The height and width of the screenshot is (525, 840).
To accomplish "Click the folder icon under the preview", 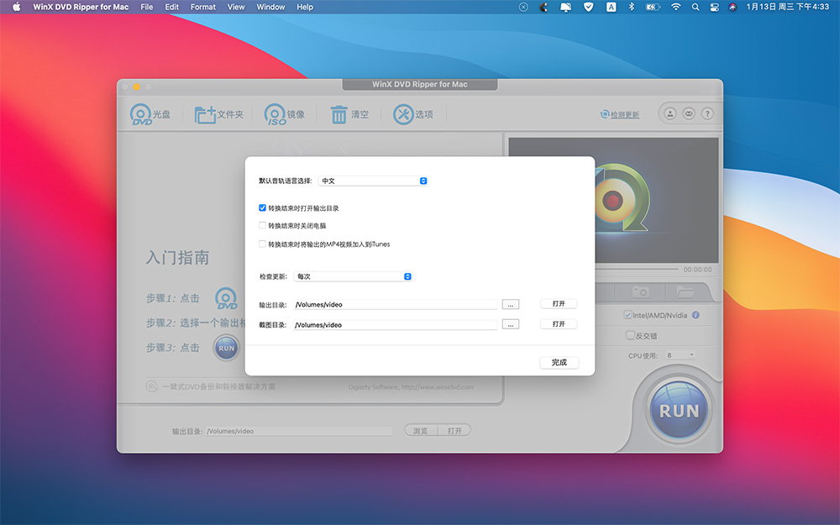I will click(685, 292).
